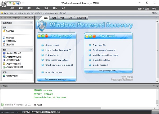
Task: Click blue floppy save icon in title bar
Action: pyautogui.click(x=18, y=3)
